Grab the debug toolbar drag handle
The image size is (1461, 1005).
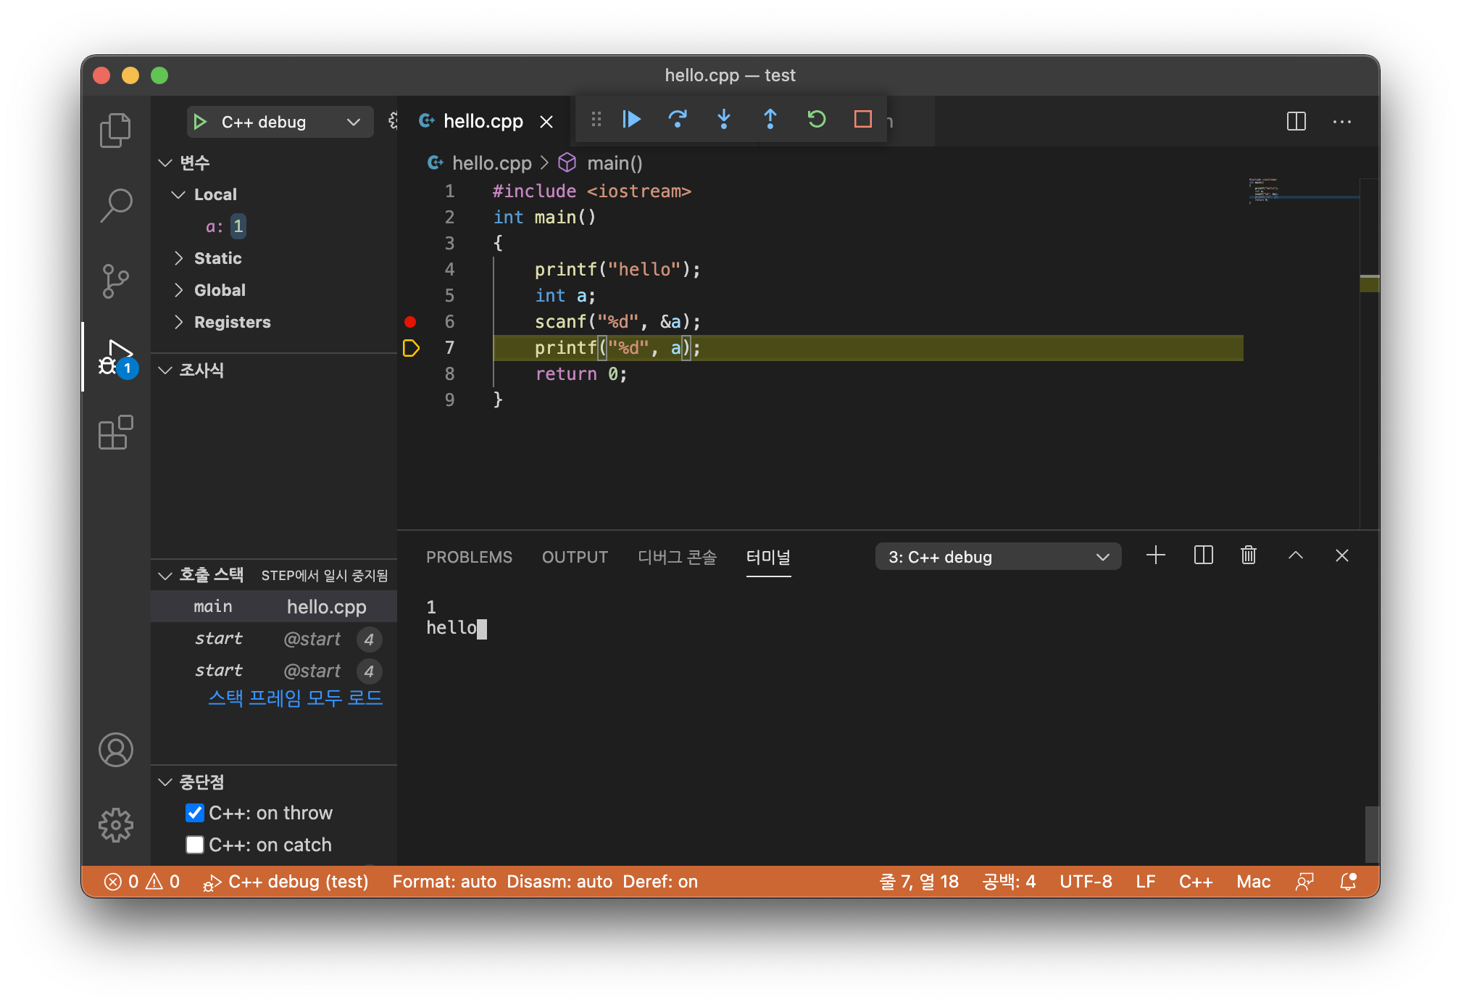596,119
